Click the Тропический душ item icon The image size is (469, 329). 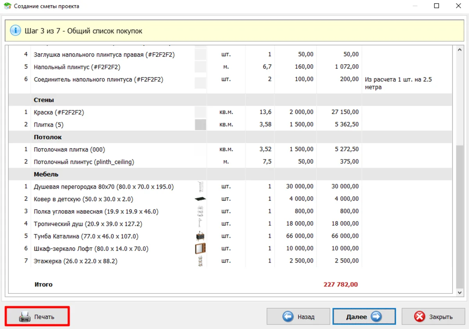[x=200, y=224]
